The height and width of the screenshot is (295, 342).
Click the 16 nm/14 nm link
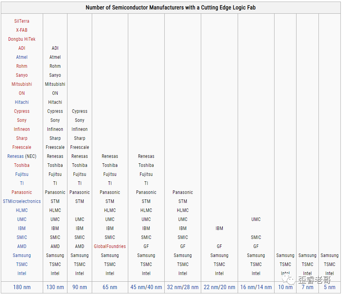click(x=256, y=287)
